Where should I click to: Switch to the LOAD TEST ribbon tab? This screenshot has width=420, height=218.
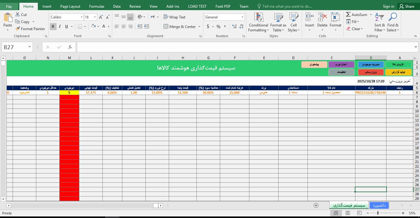[x=197, y=6]
